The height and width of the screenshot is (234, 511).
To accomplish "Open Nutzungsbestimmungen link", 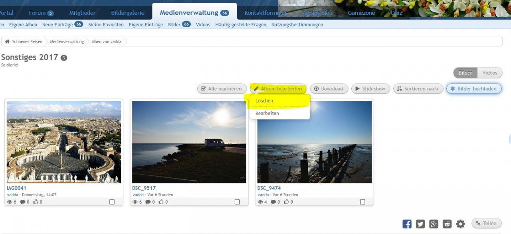I will [297, 25].
